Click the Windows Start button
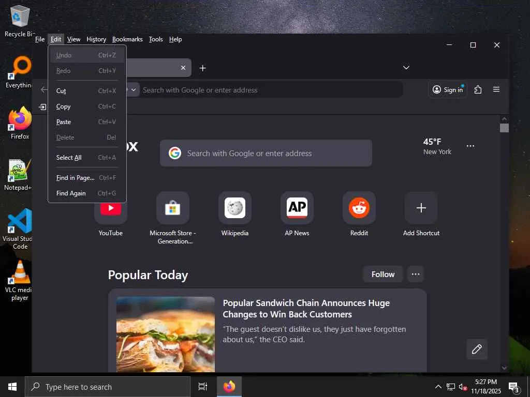Image resolution: width=530 pixels, height=397 pixels. (12, 387)
